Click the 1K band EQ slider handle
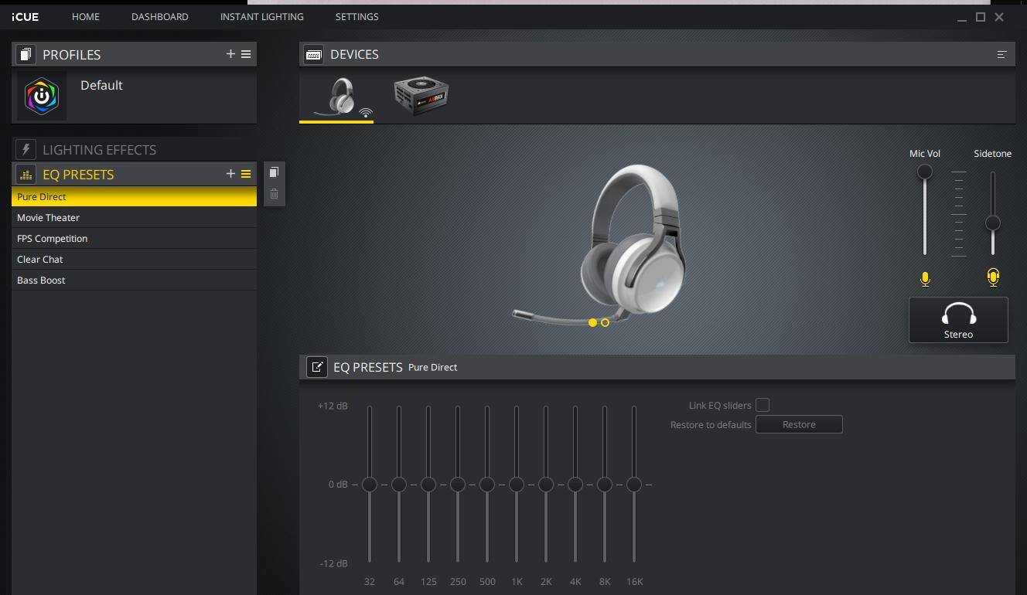 pyautogui.click(x=517, y=484)
